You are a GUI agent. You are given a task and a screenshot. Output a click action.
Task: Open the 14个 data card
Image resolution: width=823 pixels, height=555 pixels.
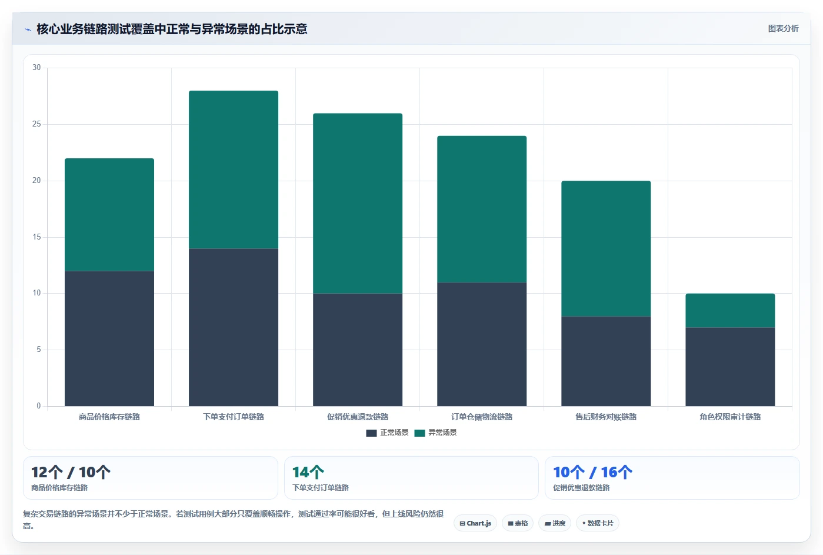411,478
